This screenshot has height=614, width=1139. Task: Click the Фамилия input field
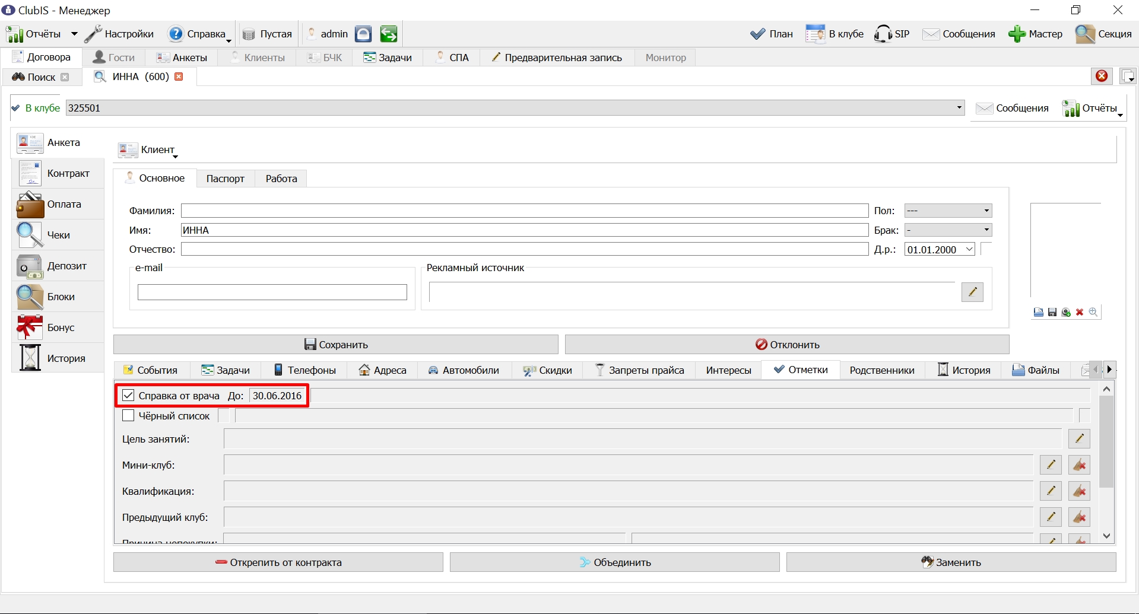[x=525, y=211]
